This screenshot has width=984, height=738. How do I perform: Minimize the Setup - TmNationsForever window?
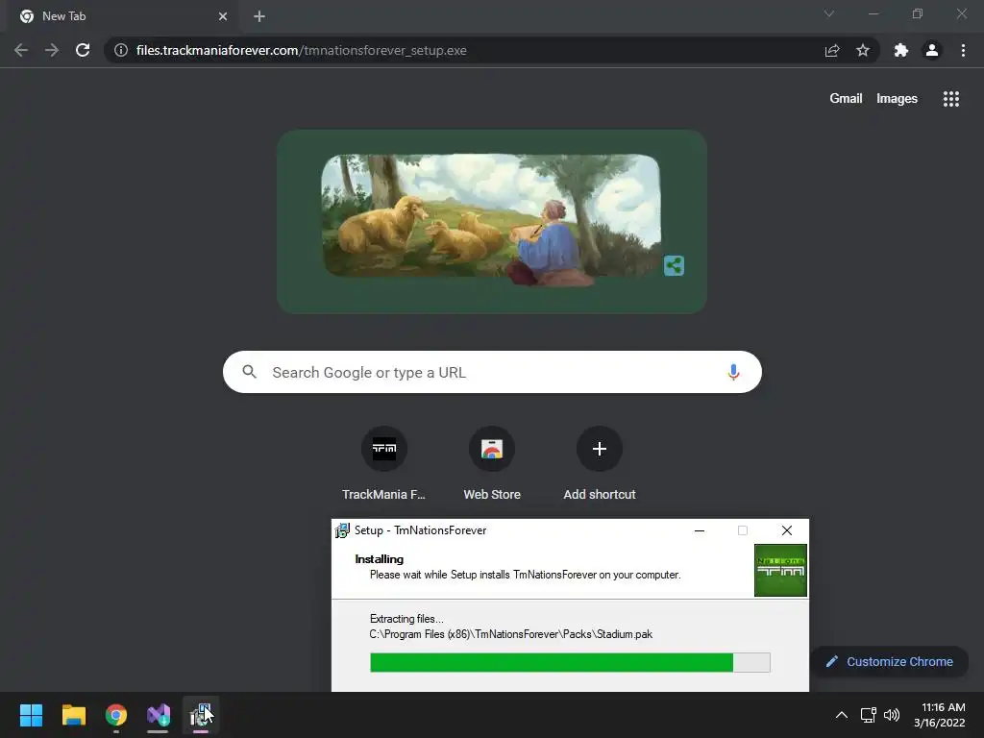pos(700,530)
